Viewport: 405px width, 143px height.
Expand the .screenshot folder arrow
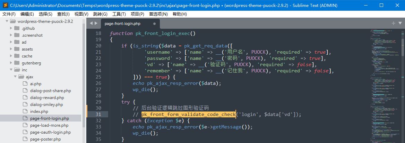[11, 35]
